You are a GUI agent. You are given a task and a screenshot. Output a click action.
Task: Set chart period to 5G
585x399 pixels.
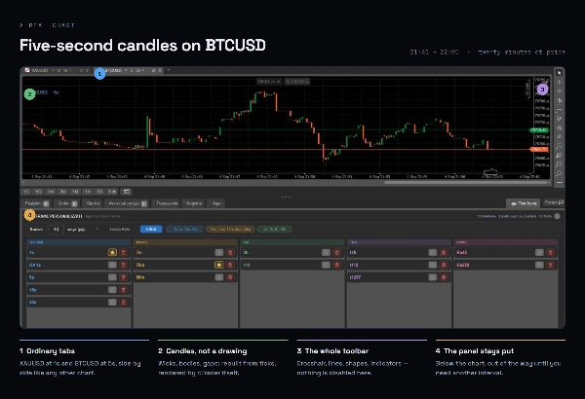tap(38, 192)
